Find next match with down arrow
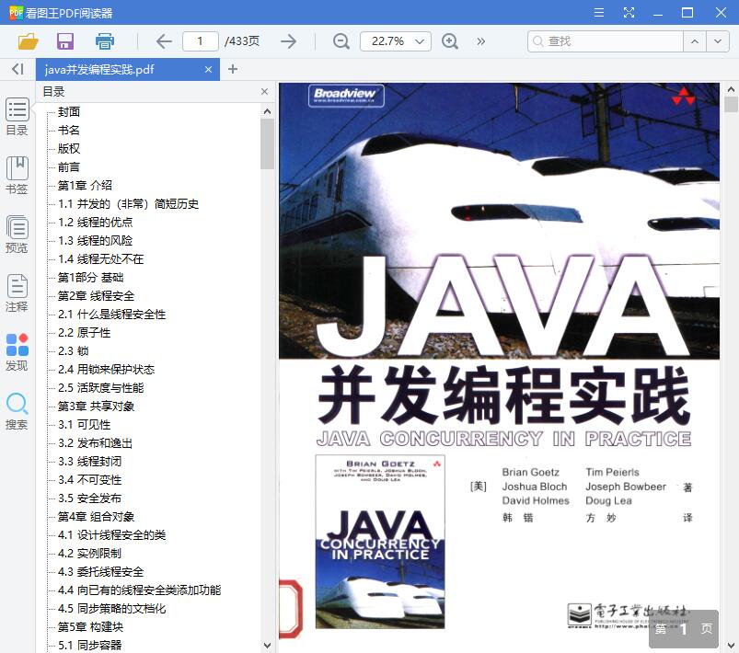The image size is (739, 653). point(718,41)
